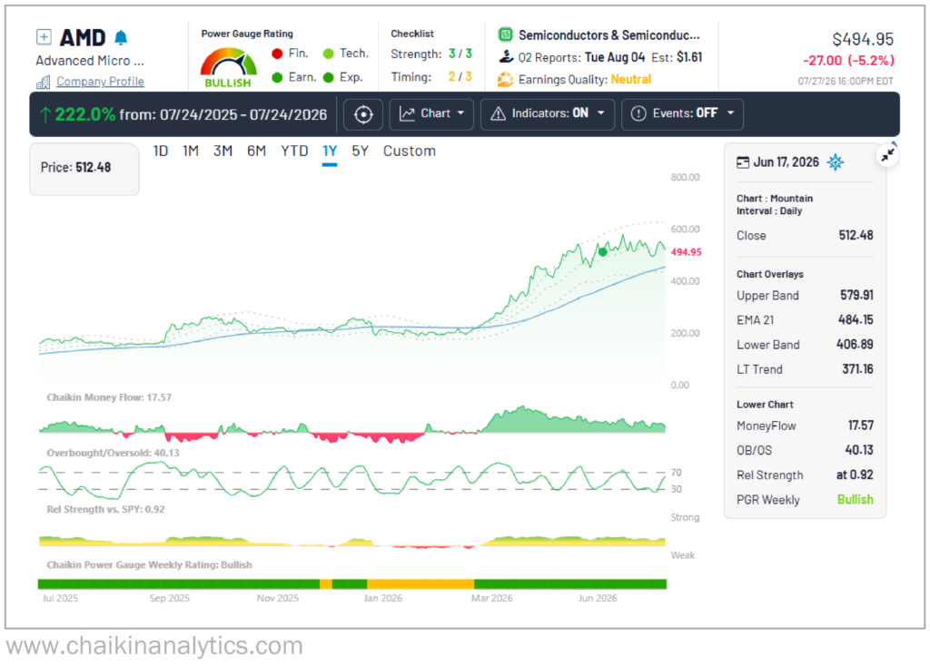This screenshot has height=665, width=930.
Task: Click the red 494.95 price label on axis
Action: pos(687,252)
